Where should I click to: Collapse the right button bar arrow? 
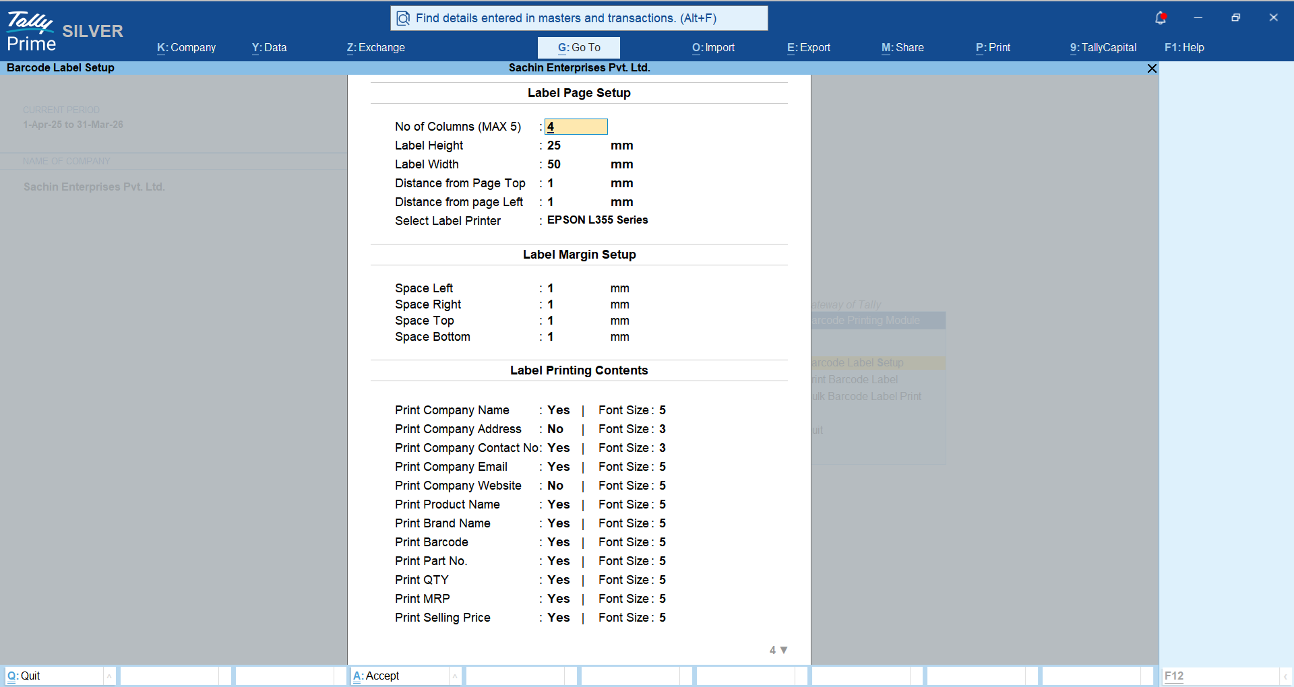click(x=1285, y=676)
